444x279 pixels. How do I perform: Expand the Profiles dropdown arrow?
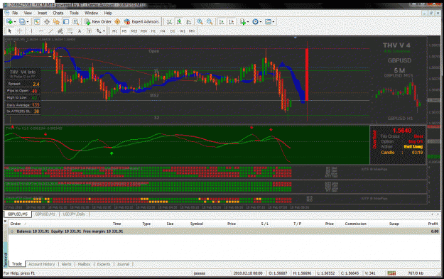click(28, 22)
